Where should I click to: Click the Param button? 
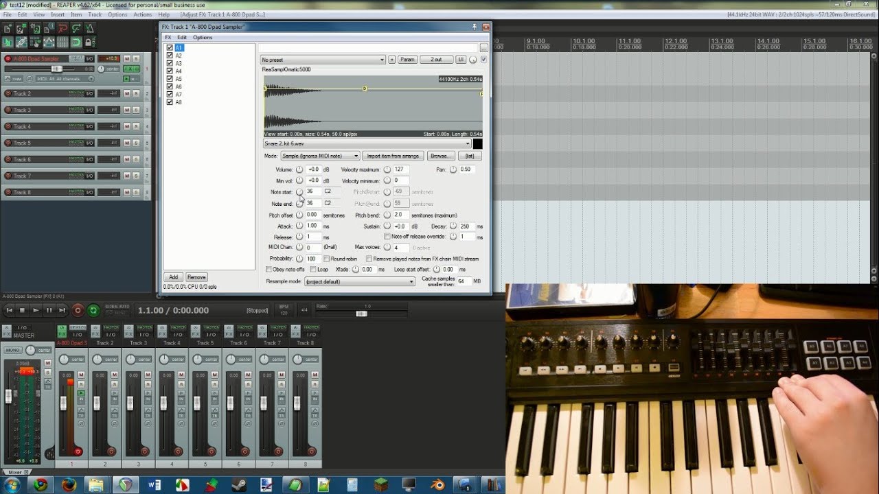[x=407, y=60]
